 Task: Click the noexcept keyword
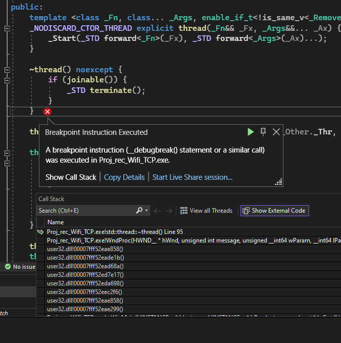[x=94, y=70]
